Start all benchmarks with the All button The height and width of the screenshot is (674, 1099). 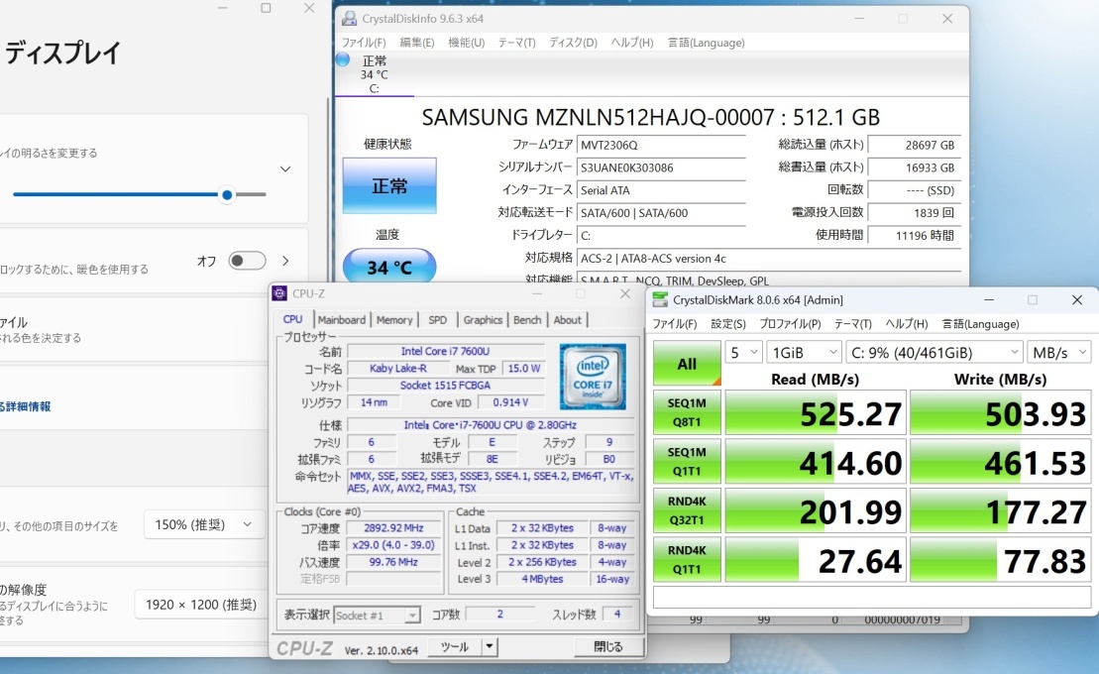687,364
